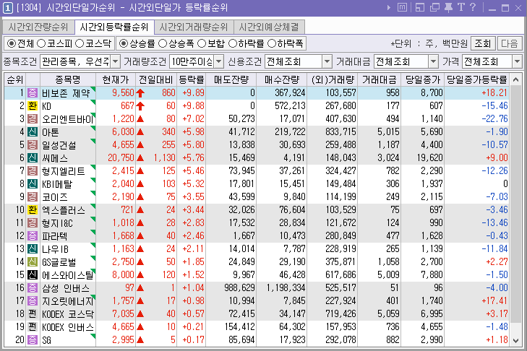This screenshot has width=527, height=351.
Task: Sort by the 당일종가등락률 column header
Action: pos(476,79)
